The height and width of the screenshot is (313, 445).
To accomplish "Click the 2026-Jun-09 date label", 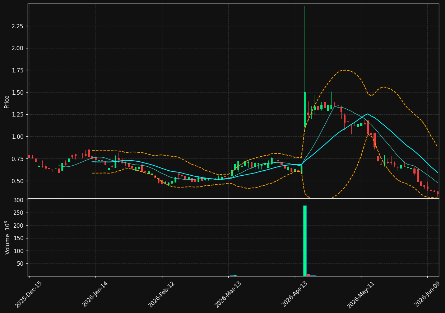I will point(427,294).
